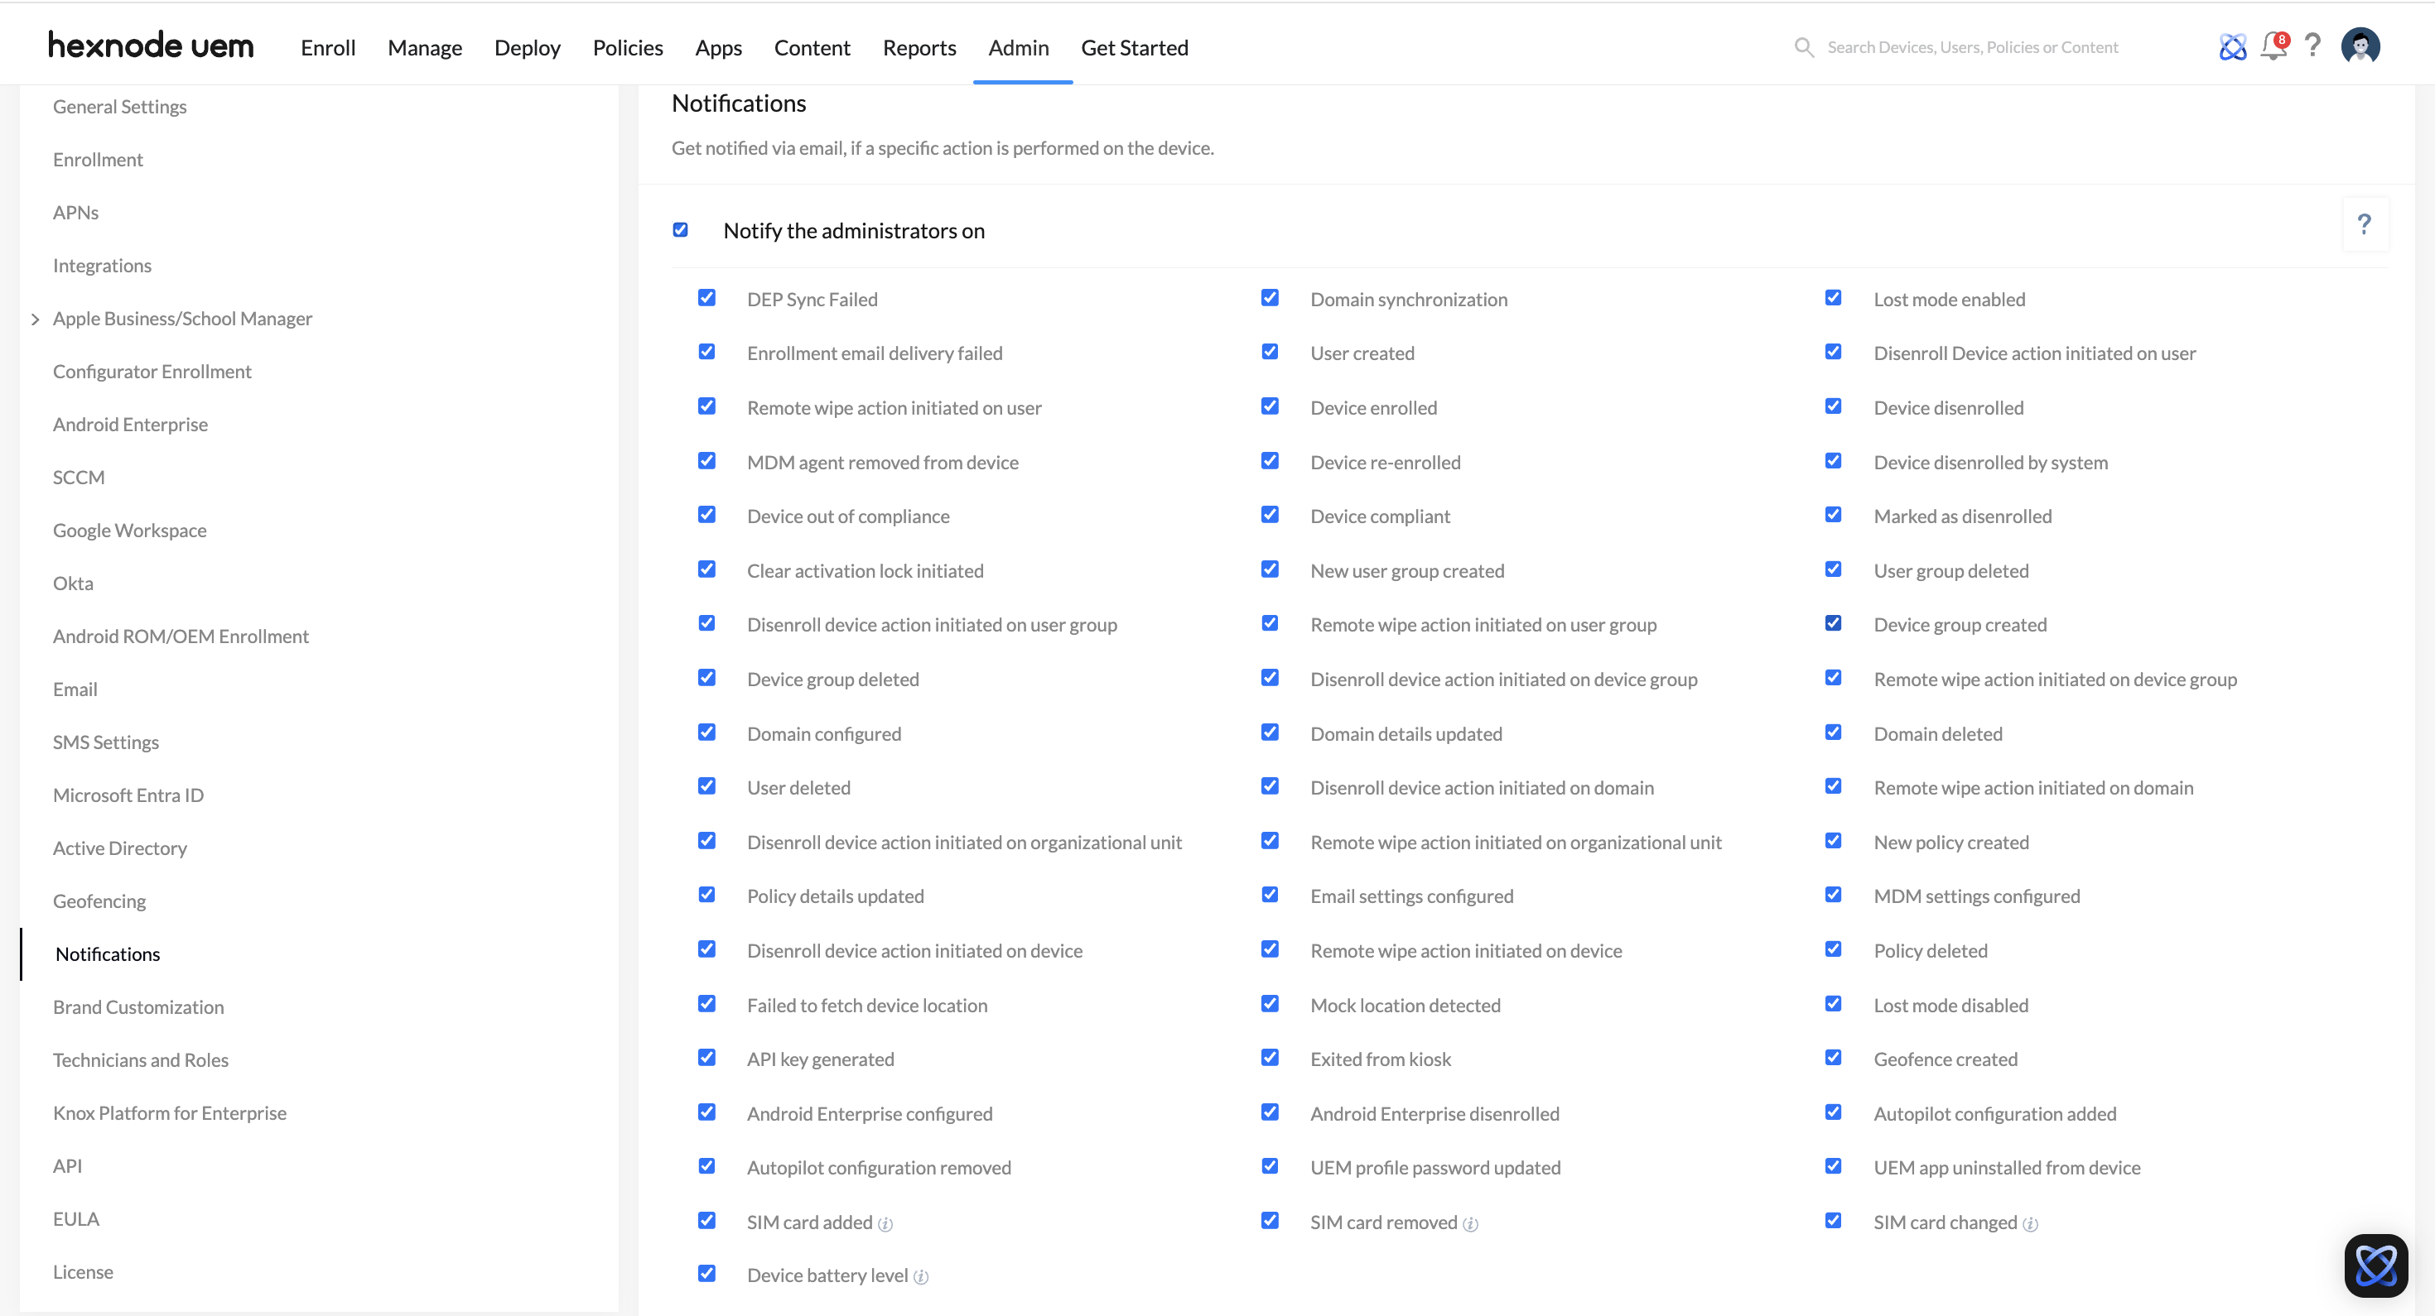Image resolution: width=2435 pixels, height=1316 pixels.
Task: Click info icon next to SIM card removed
Action: 1470,1223
